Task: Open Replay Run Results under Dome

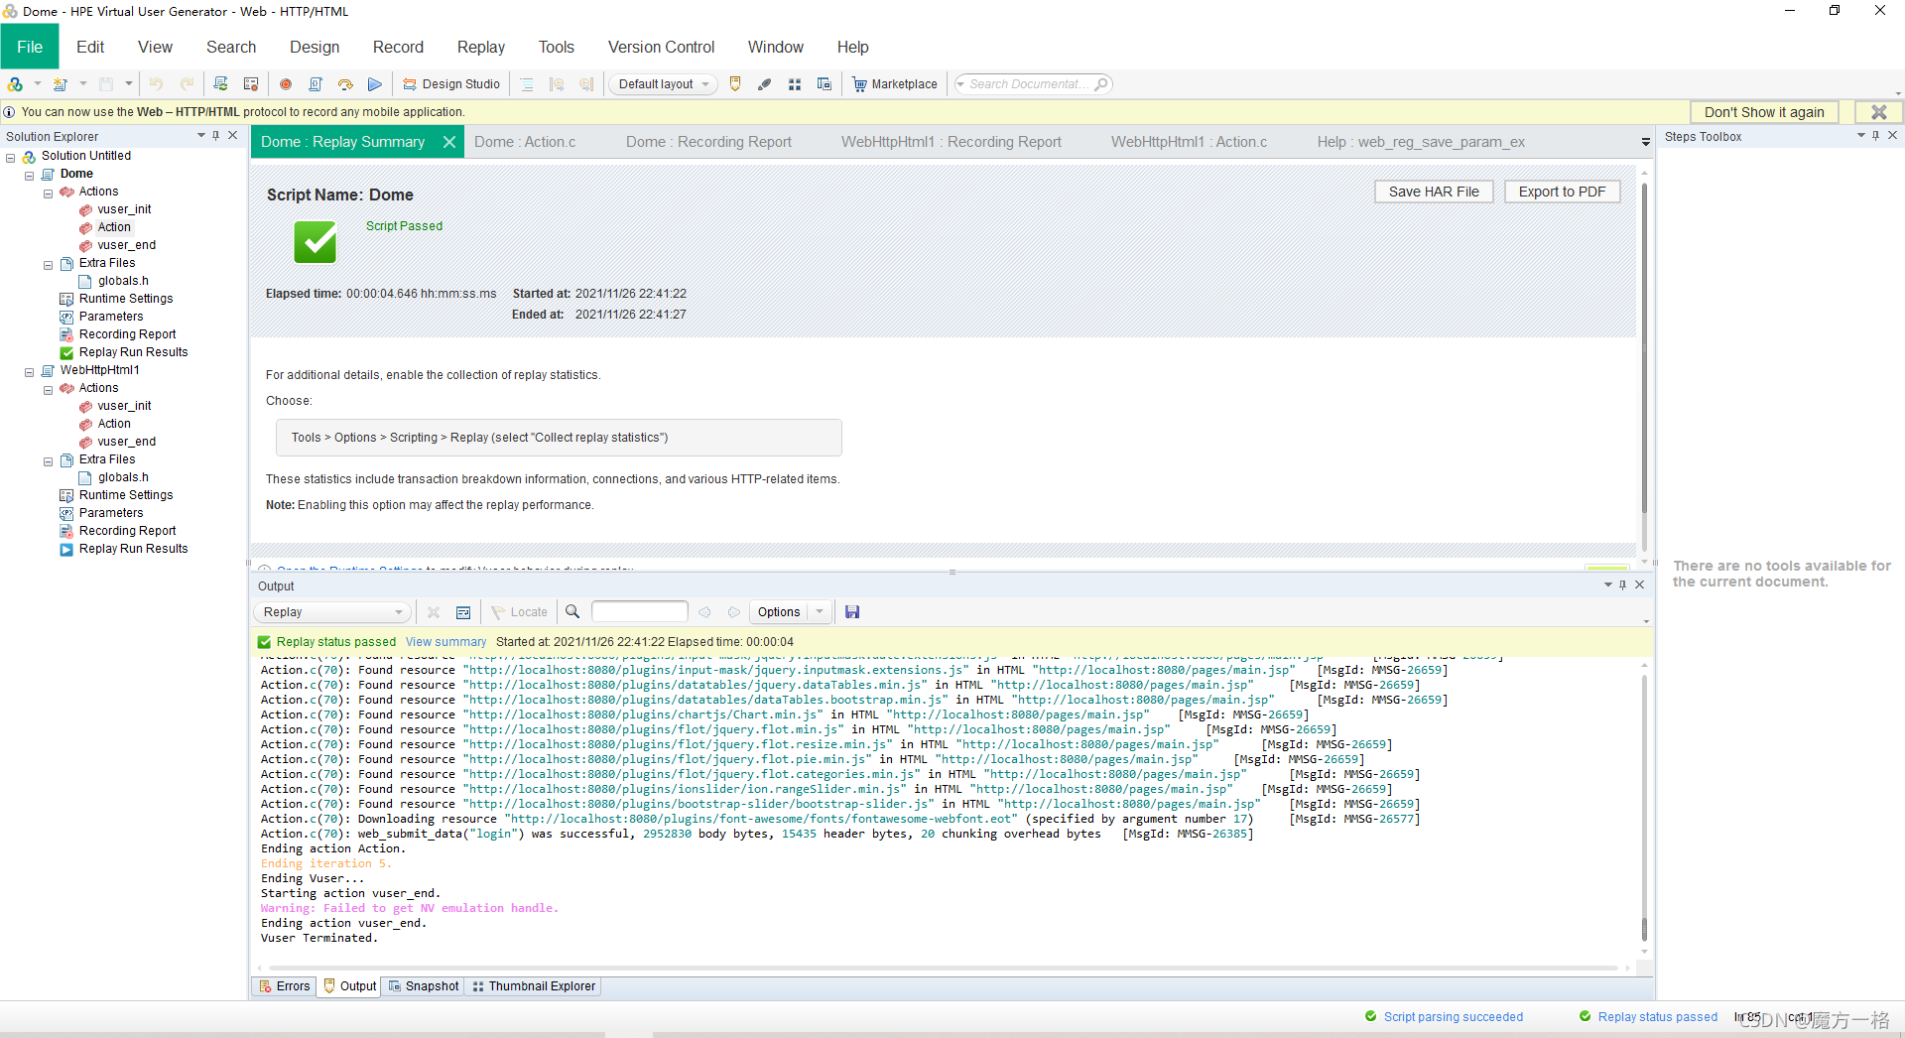Action: 133,352
